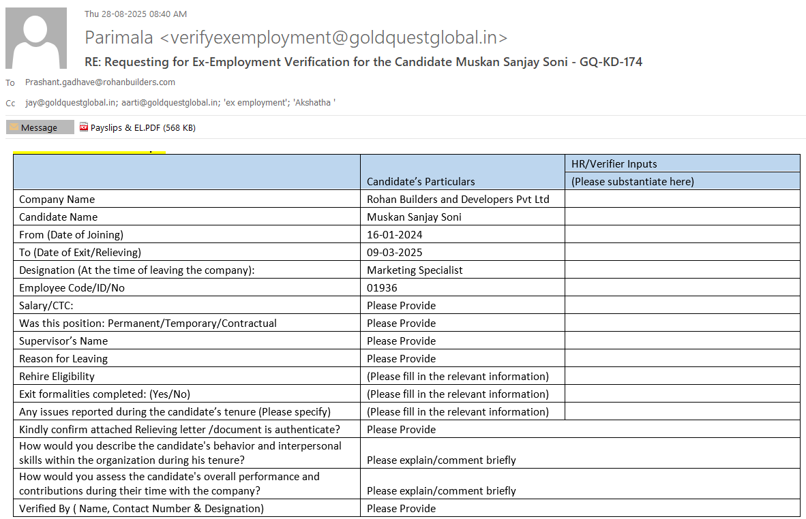Click 'Please Provide' cell beside Verified By

click(401, 508)
